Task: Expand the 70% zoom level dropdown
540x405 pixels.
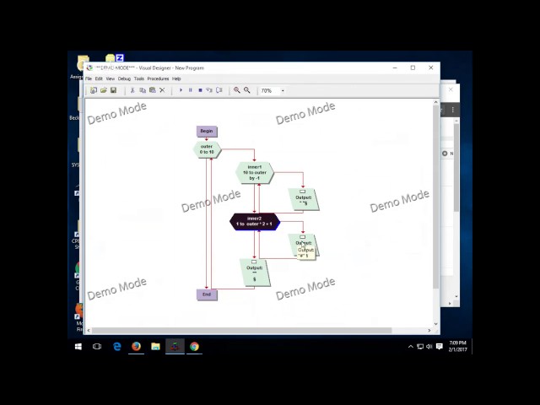Action: click(283, 90)
